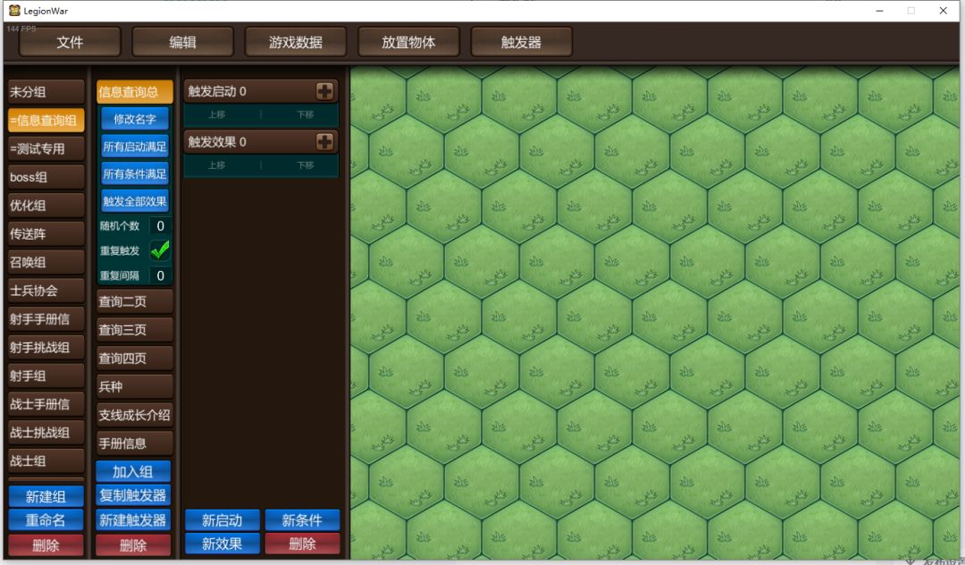Select the 查询三页 trigger
965x565 pixels.
135,330
